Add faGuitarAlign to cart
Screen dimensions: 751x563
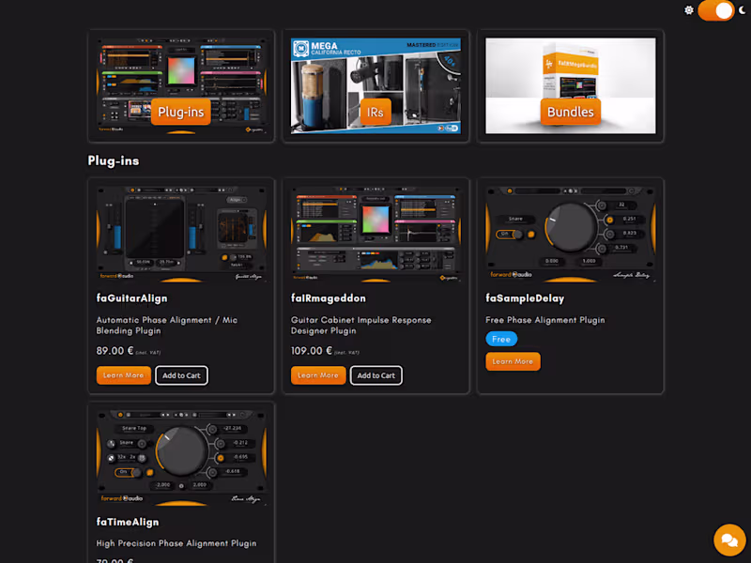pos(181,374)
